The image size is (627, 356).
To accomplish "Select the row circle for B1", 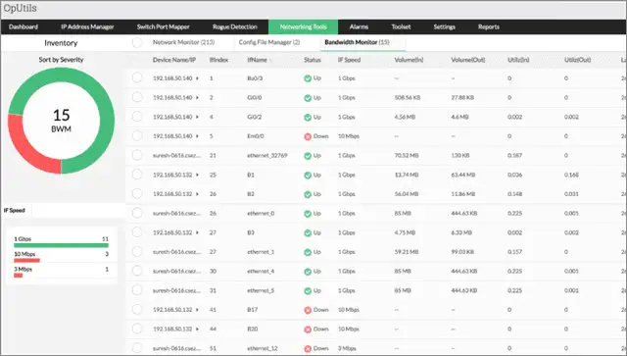I will [x=137, y=174].
